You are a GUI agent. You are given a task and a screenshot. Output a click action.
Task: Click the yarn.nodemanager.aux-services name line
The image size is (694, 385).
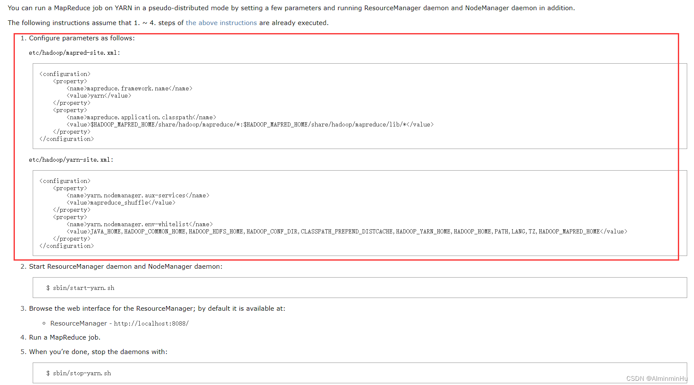tap(138, 196)
